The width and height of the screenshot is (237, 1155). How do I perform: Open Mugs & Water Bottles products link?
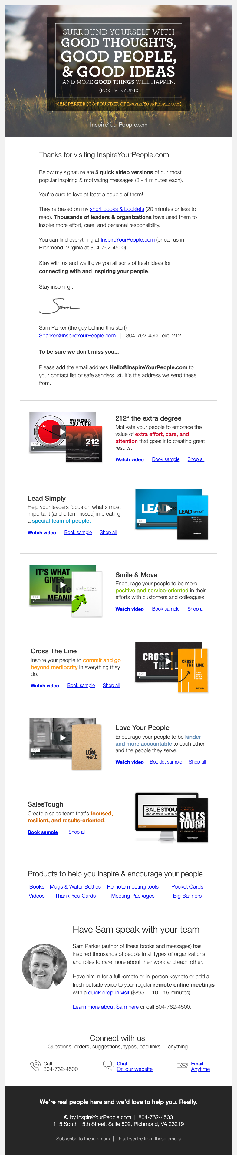click(x=75, y=886)
